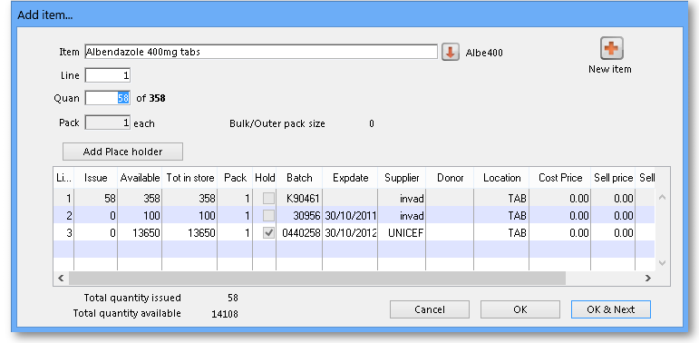
Task: Click the OK & Next button
Action: pyautogui.click(x=611, y=309)
